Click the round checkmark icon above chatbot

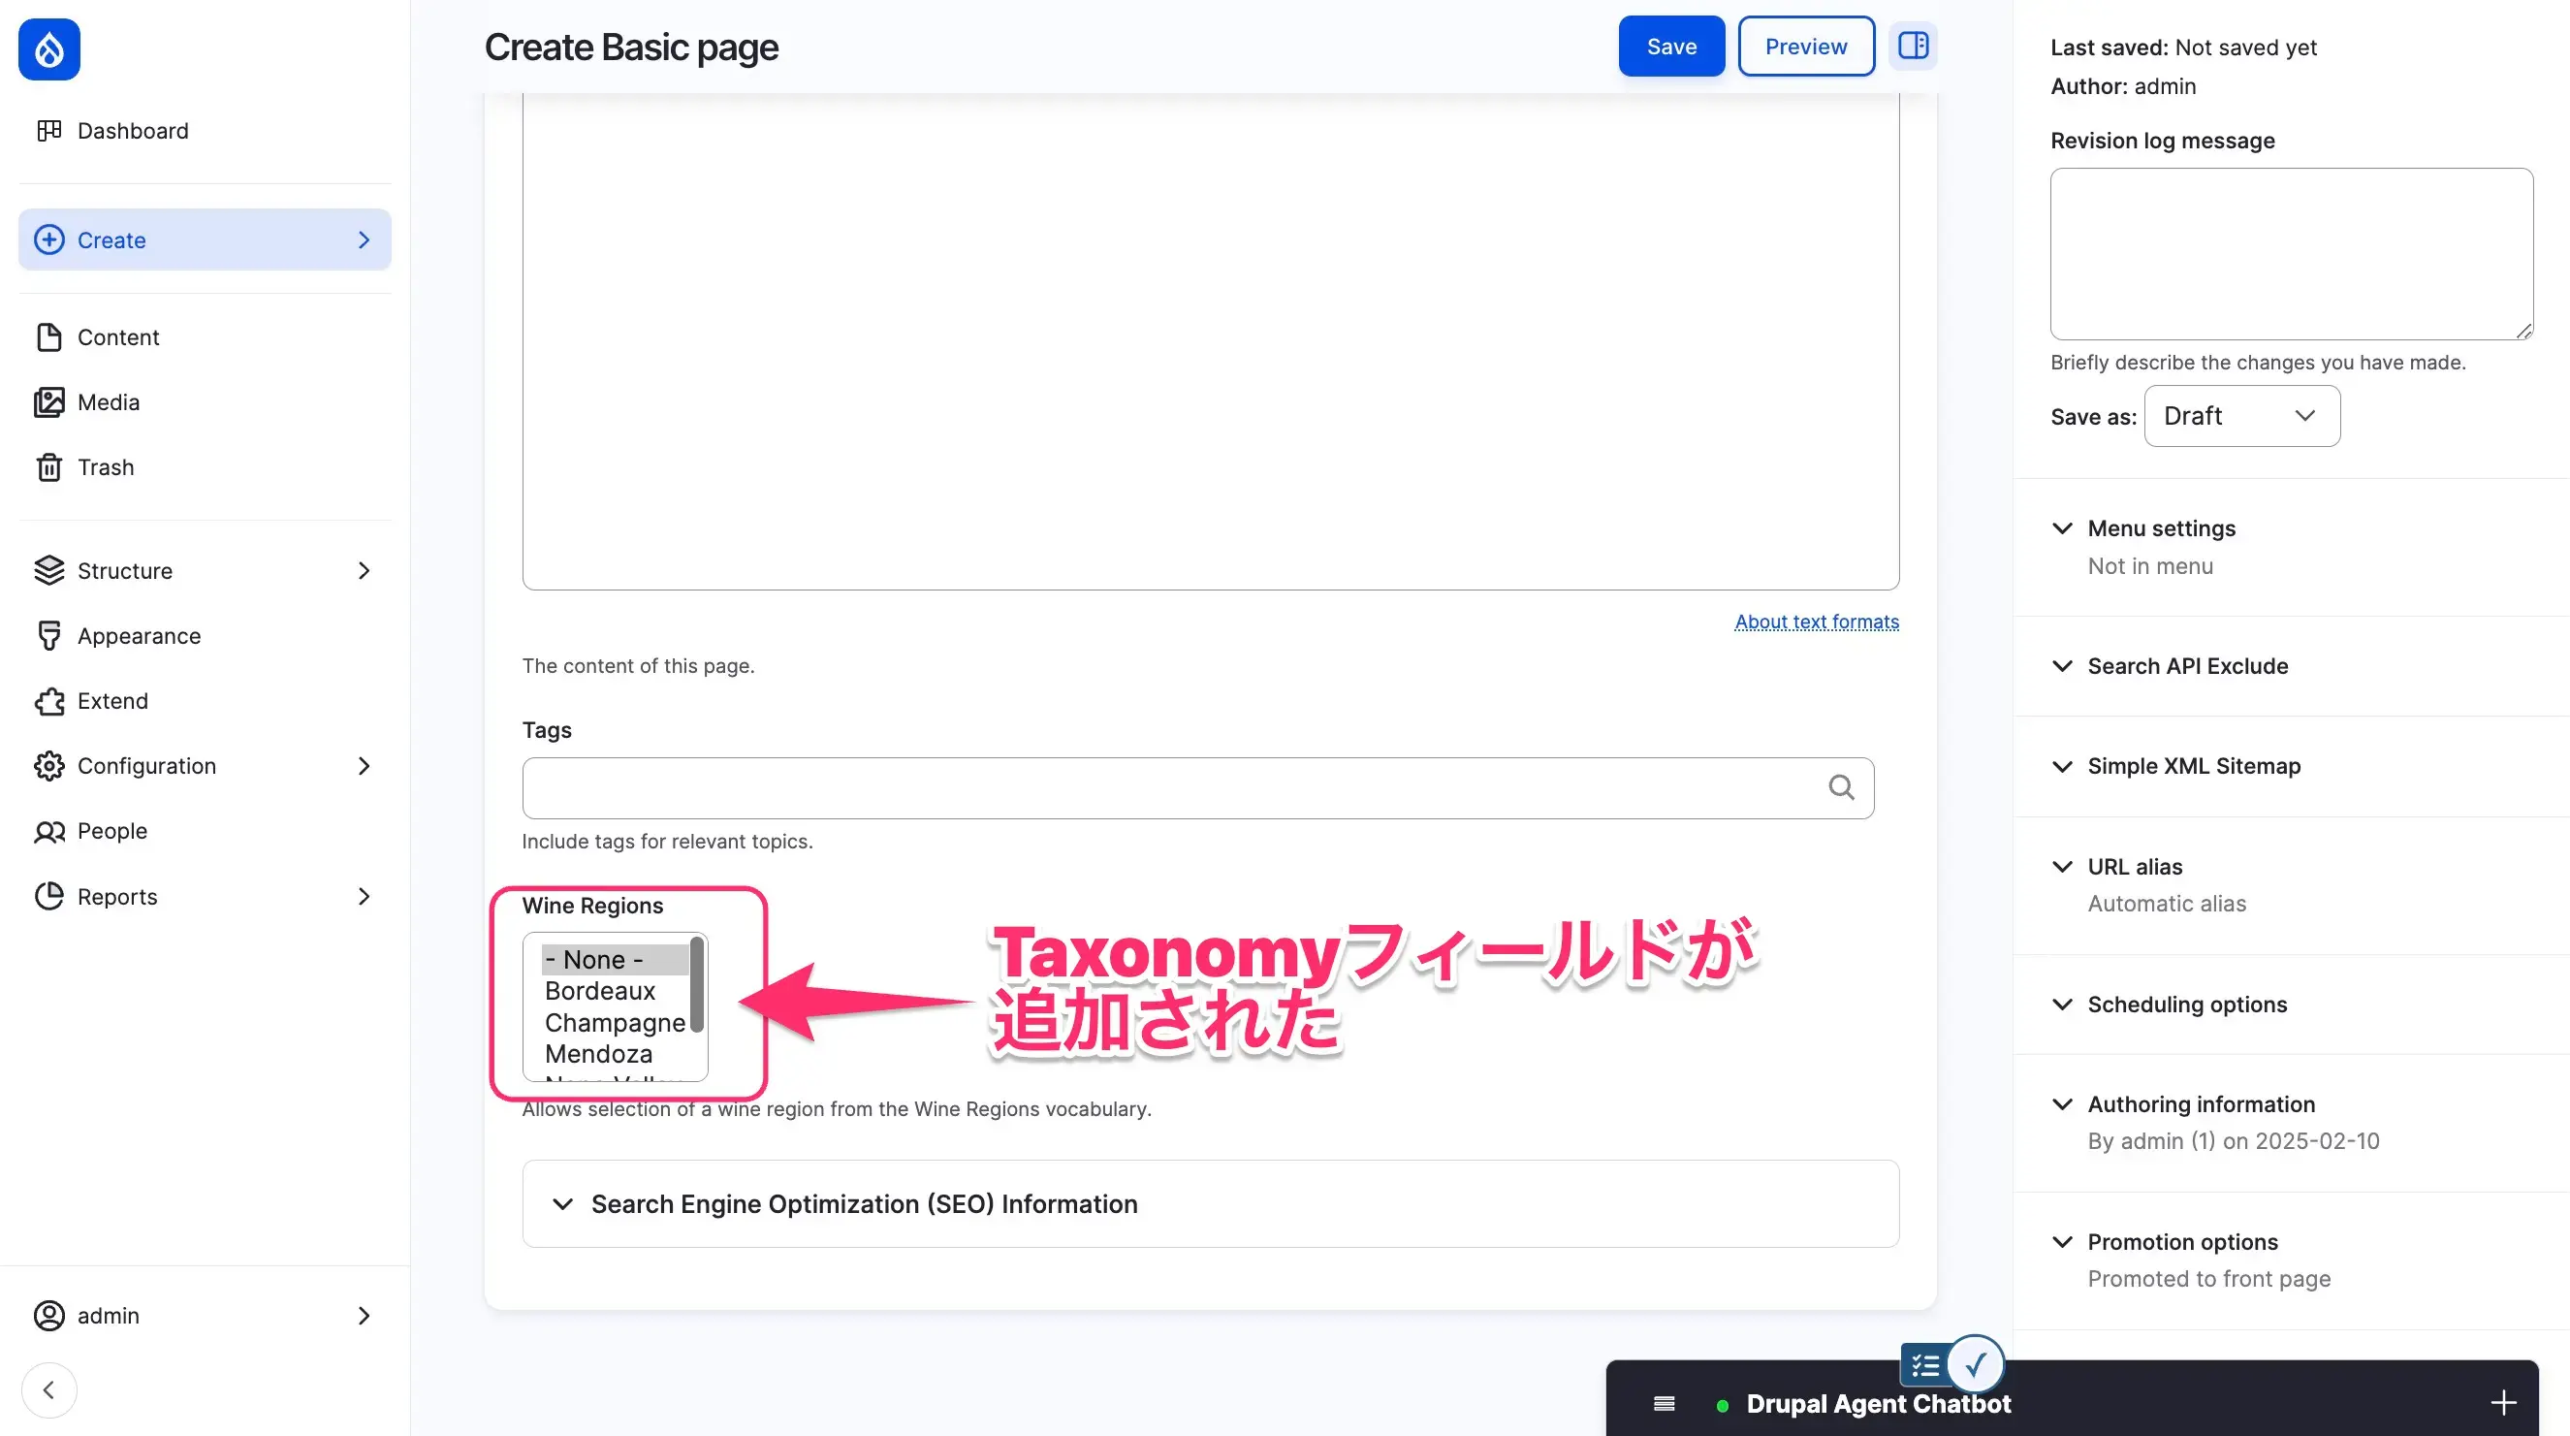pos(1975,1363)
